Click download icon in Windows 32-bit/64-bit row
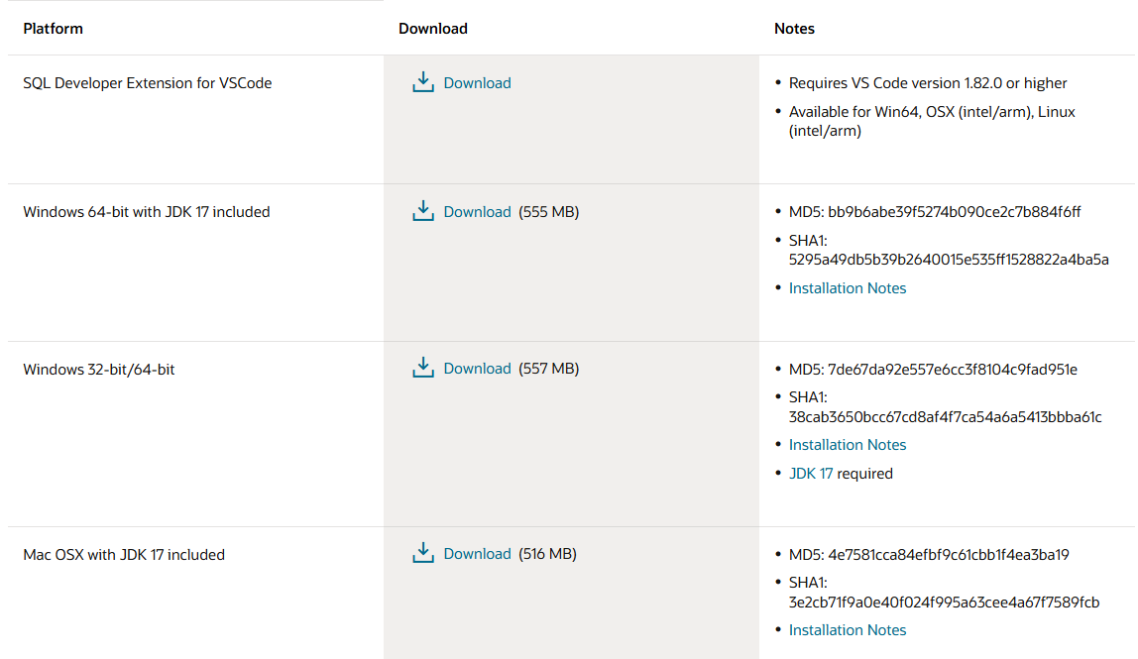Screen dimensions: 1138x659 [x=423, y=368]
